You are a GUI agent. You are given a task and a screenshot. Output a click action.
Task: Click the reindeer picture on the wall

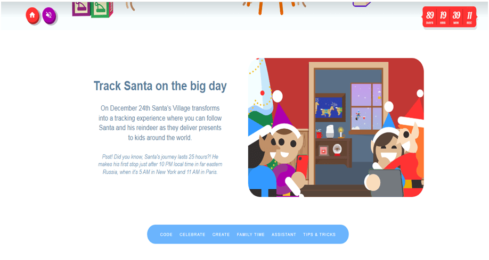click(330, 108)
